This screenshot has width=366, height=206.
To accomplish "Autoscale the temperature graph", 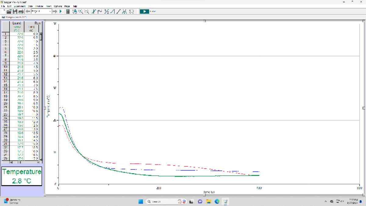I will coord(75,11).
